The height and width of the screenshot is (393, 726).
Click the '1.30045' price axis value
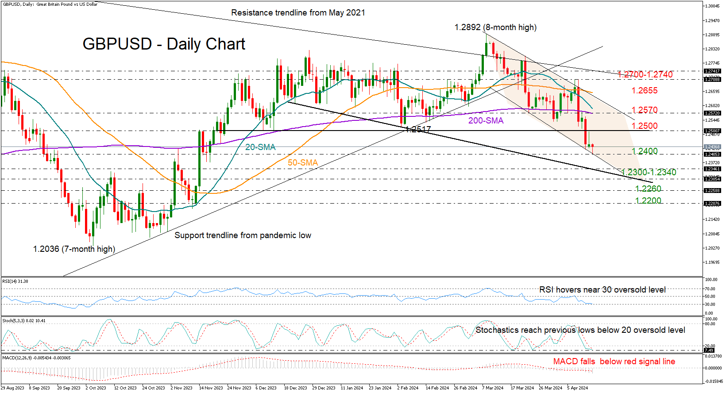click(712, 6)
